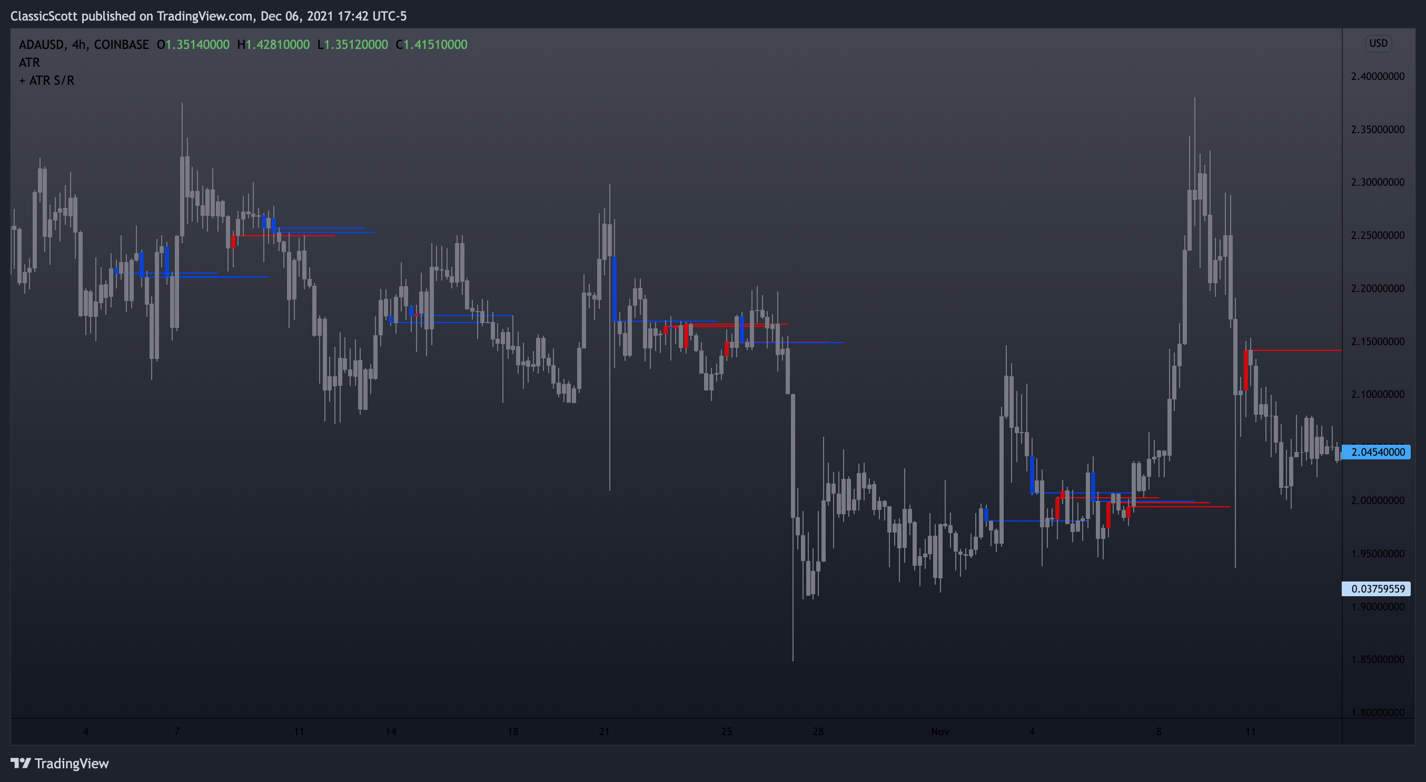Viewport: 1426px width, 782px height.
Task: Click the ClassicScott published header text
Action: click(209, 16)
